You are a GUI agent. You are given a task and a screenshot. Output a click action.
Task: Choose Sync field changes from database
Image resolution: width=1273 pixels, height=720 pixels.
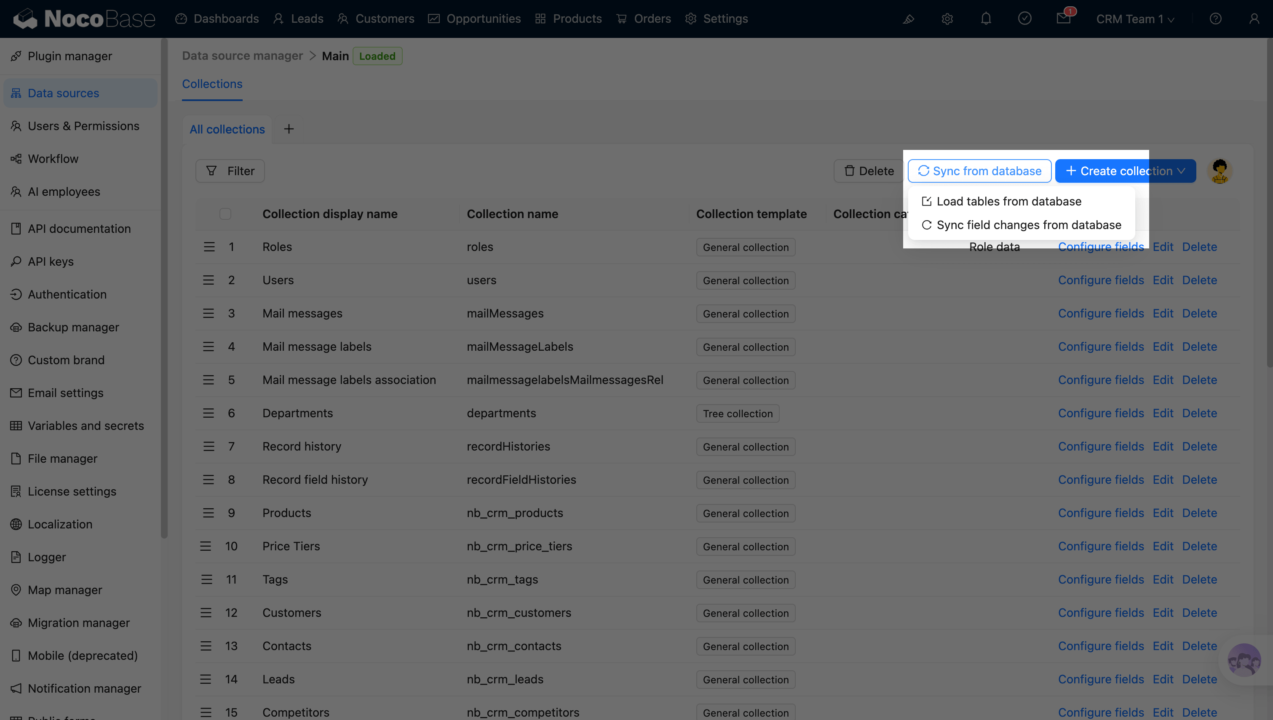click(x=1028, y=225)
